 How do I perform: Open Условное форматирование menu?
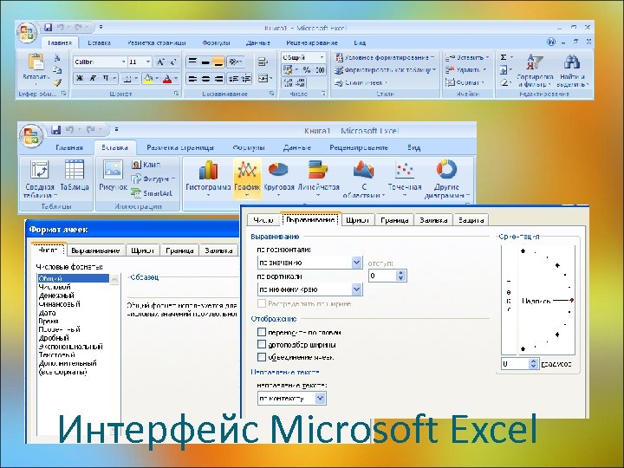(x=385, y=58)
